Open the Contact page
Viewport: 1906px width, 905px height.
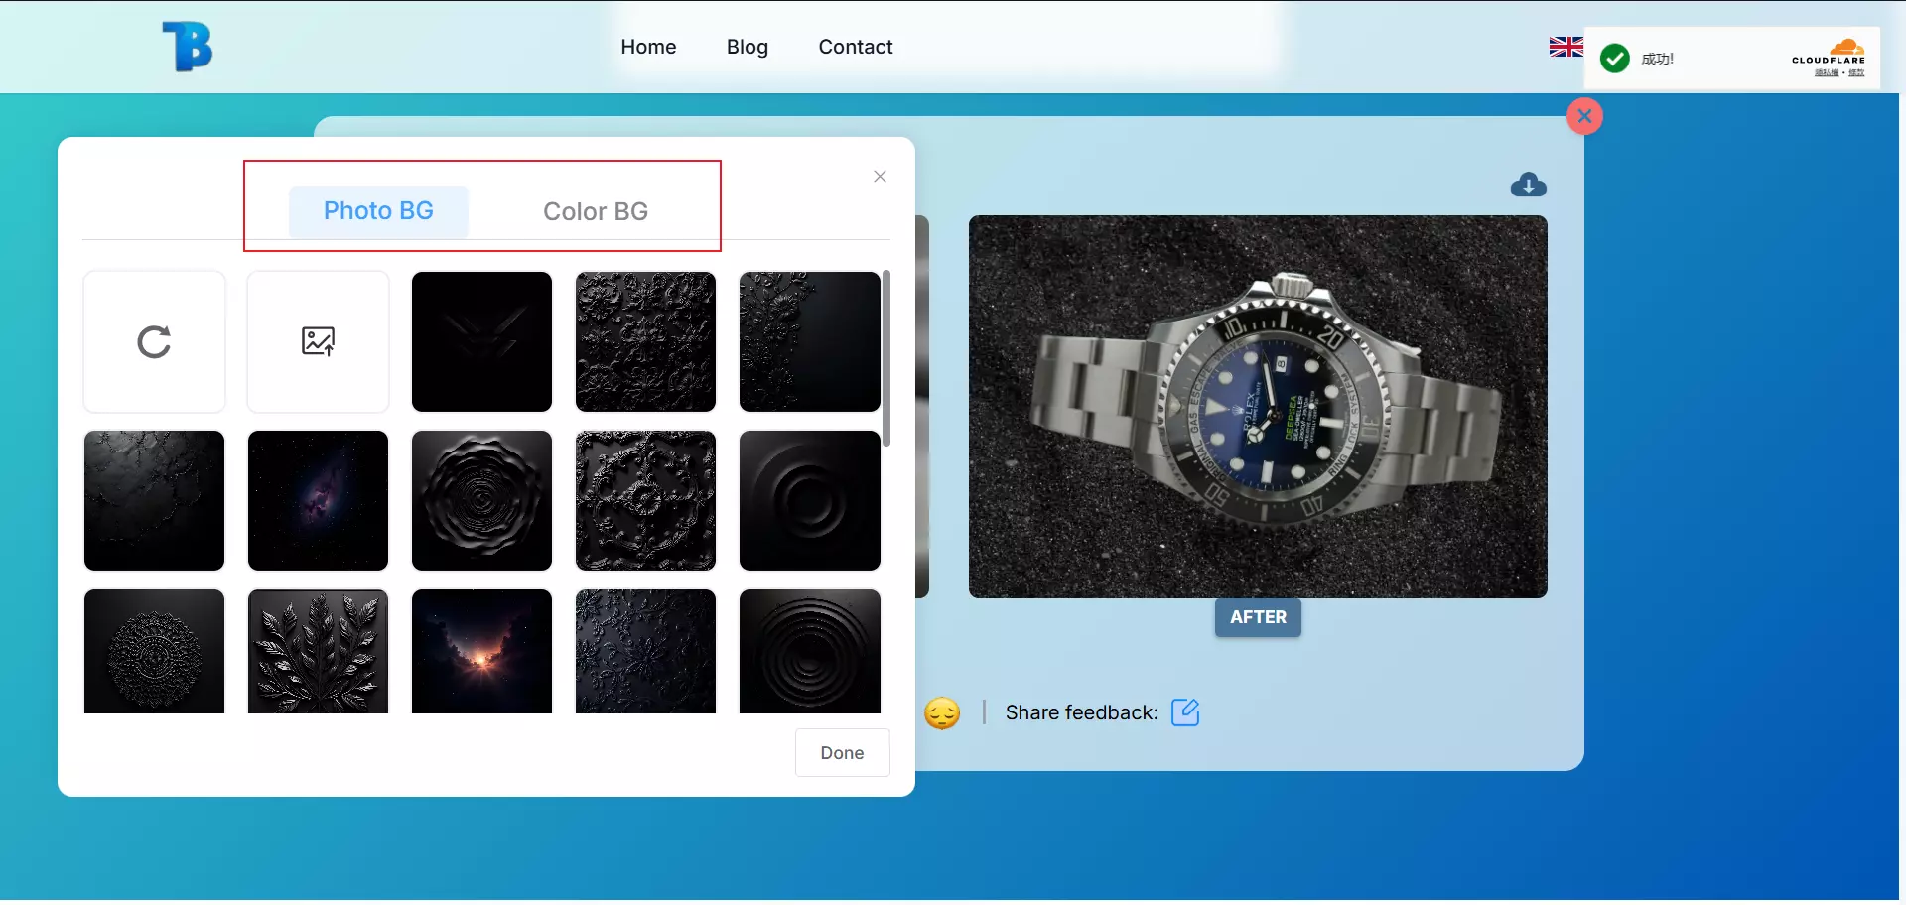click(856, 47)
